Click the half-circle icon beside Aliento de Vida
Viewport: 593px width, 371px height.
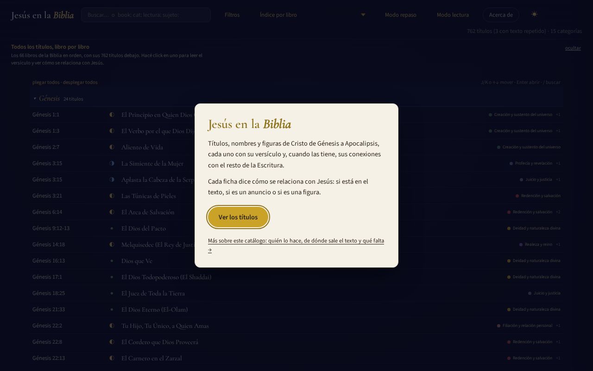coord(112,147)
